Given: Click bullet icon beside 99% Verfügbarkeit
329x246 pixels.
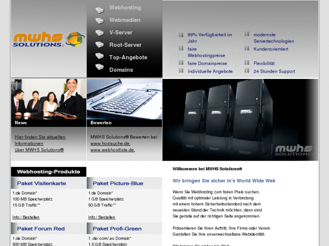Looking at the screenshot, I should pos(181,35).
